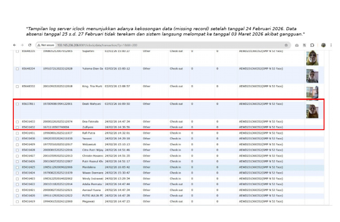
Task: Check the box for record 85431433
Action: tap(17, 122)
